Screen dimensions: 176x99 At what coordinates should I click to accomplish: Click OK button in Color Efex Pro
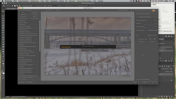[152, 82]
